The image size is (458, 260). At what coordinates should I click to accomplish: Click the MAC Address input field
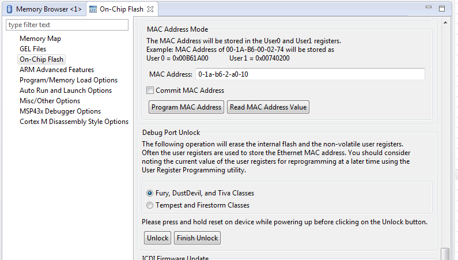pyautogui.click(x=310, y=74)
